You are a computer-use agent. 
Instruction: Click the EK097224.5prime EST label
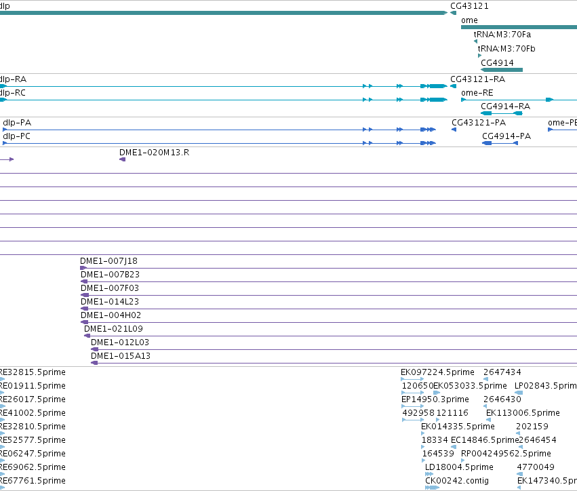[437, 372]
